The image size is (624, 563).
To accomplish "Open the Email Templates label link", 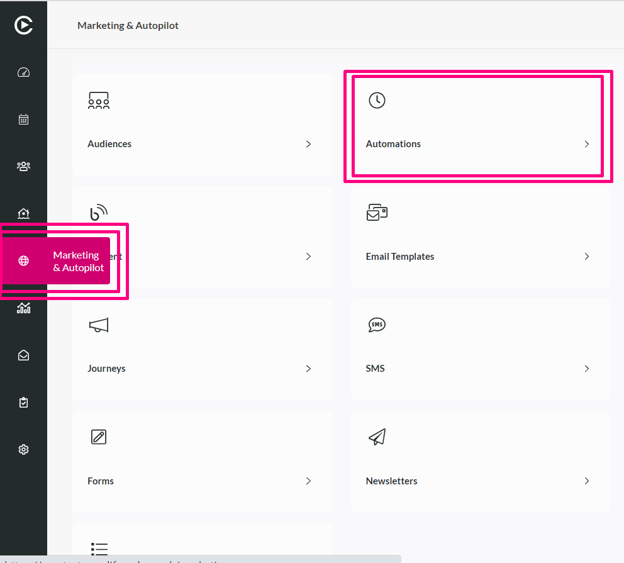I will (400, 257).
